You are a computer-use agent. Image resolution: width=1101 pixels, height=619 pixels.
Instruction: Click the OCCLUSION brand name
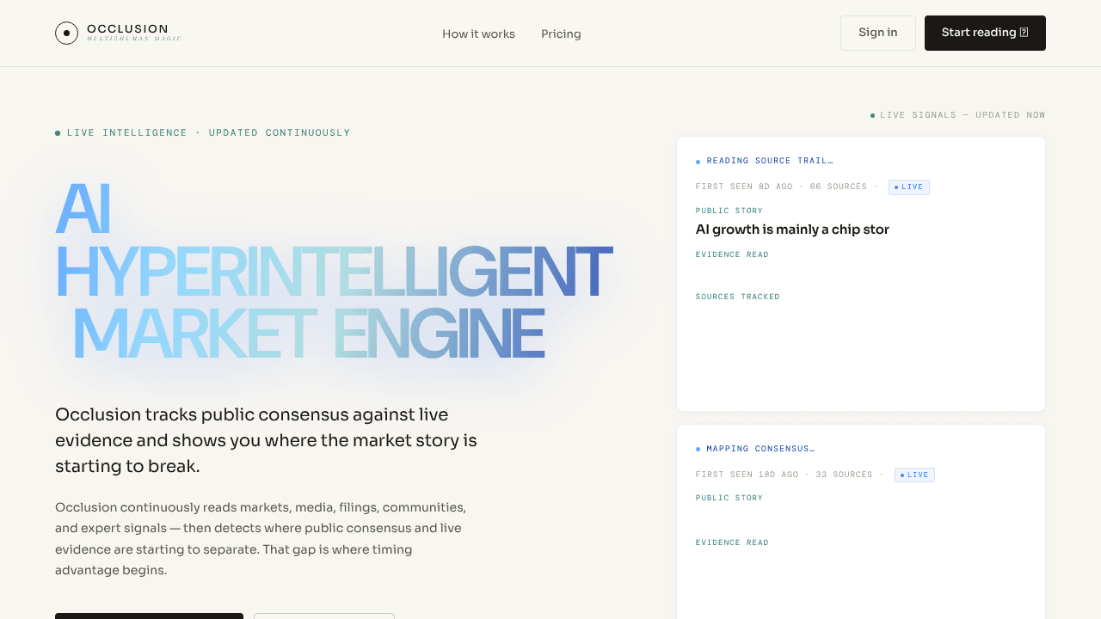pyautogui.click(x=127, y=29)
